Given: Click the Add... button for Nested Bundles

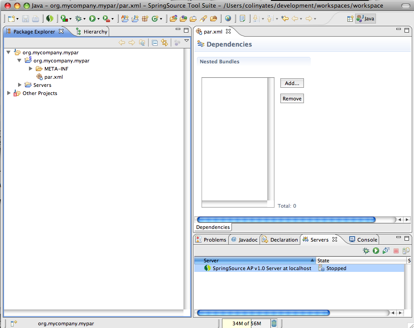Looking at the screenshot, I should click(292, 83).
